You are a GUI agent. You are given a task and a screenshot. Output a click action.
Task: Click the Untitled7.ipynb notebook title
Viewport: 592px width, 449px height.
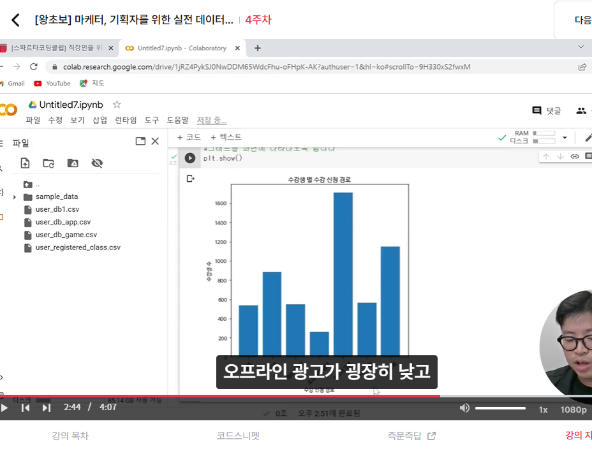pos(71,105)
